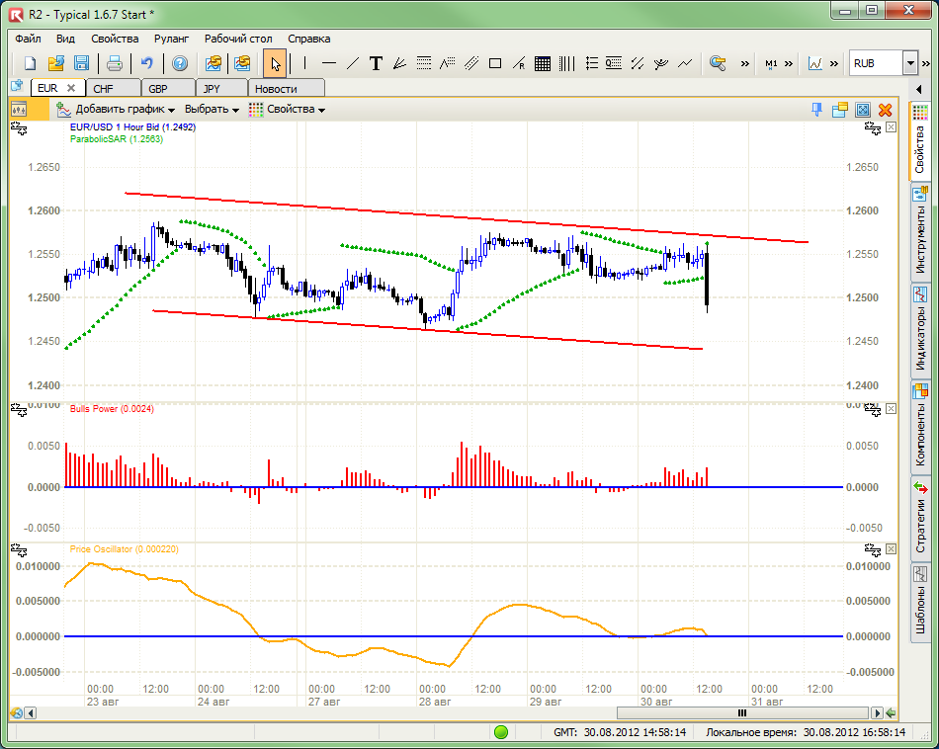Click the green connection status indicator
939x749 pixels.
pos(501,731)
